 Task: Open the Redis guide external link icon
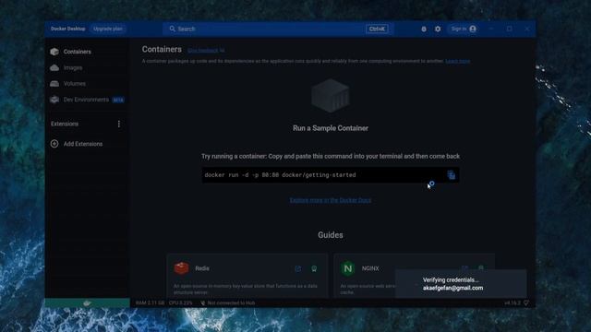point(297,268)
